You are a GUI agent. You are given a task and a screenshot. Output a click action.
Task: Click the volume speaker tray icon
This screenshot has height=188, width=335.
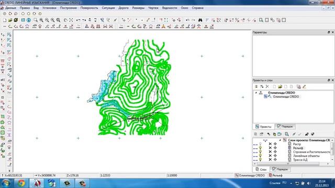pyautogui.click(x=308, y=183)
